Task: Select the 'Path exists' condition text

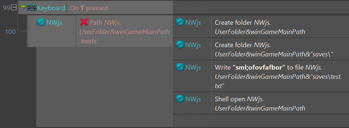Action: [124, 31]
